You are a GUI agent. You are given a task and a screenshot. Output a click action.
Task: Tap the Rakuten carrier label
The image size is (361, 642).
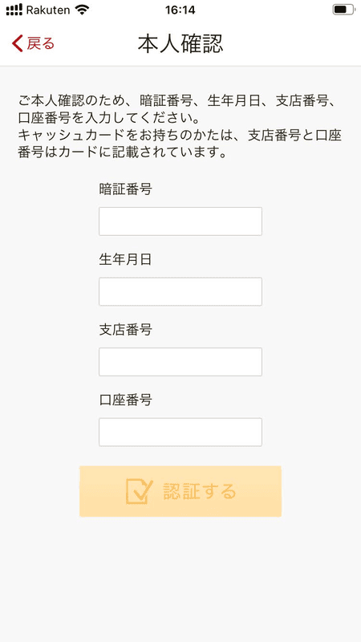[x=48, y=10]
